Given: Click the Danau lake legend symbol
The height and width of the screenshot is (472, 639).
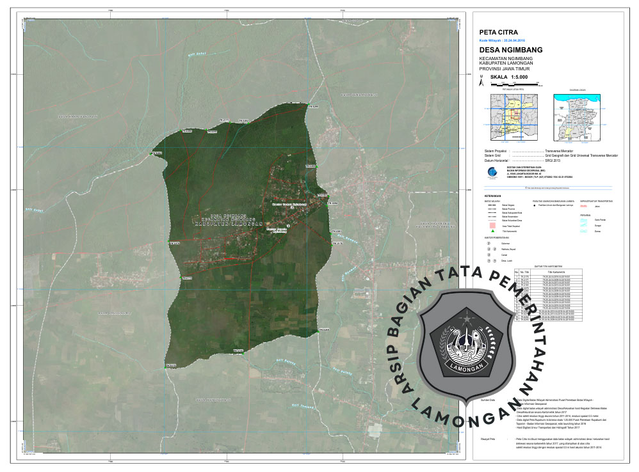Looking at the screenshot, I should 583,230.
